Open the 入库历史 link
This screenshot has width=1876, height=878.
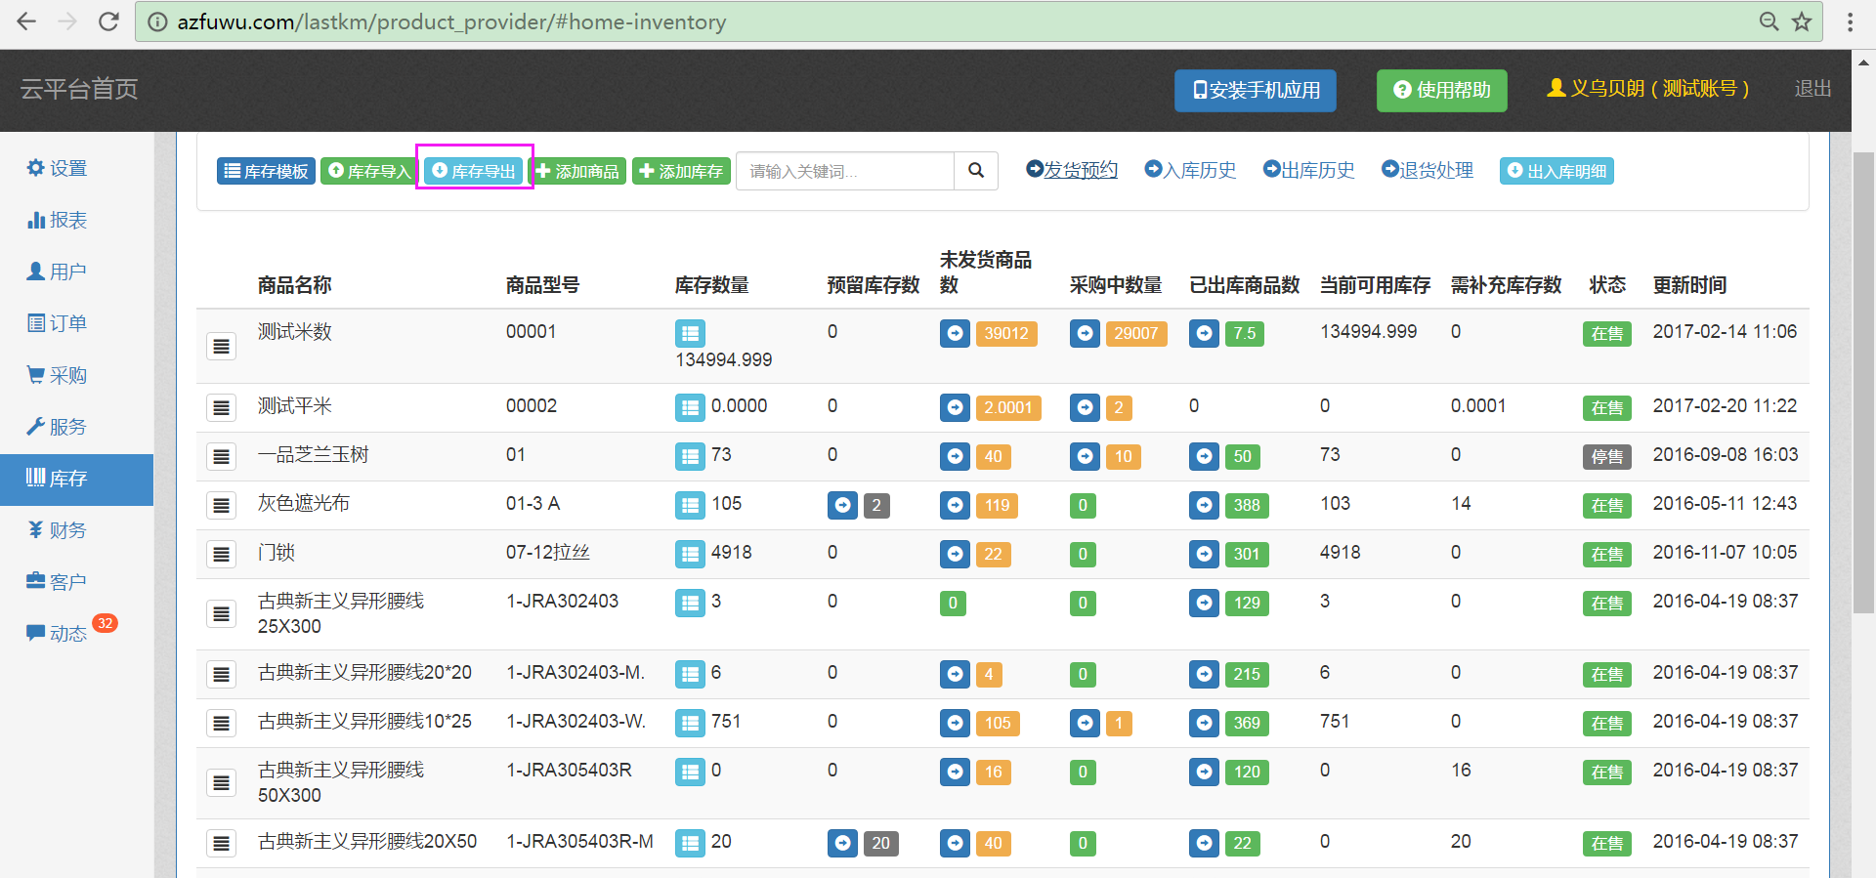(x=1190, y=170)
